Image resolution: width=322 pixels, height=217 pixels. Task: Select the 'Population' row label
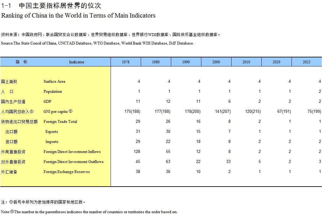coord(52,92)
